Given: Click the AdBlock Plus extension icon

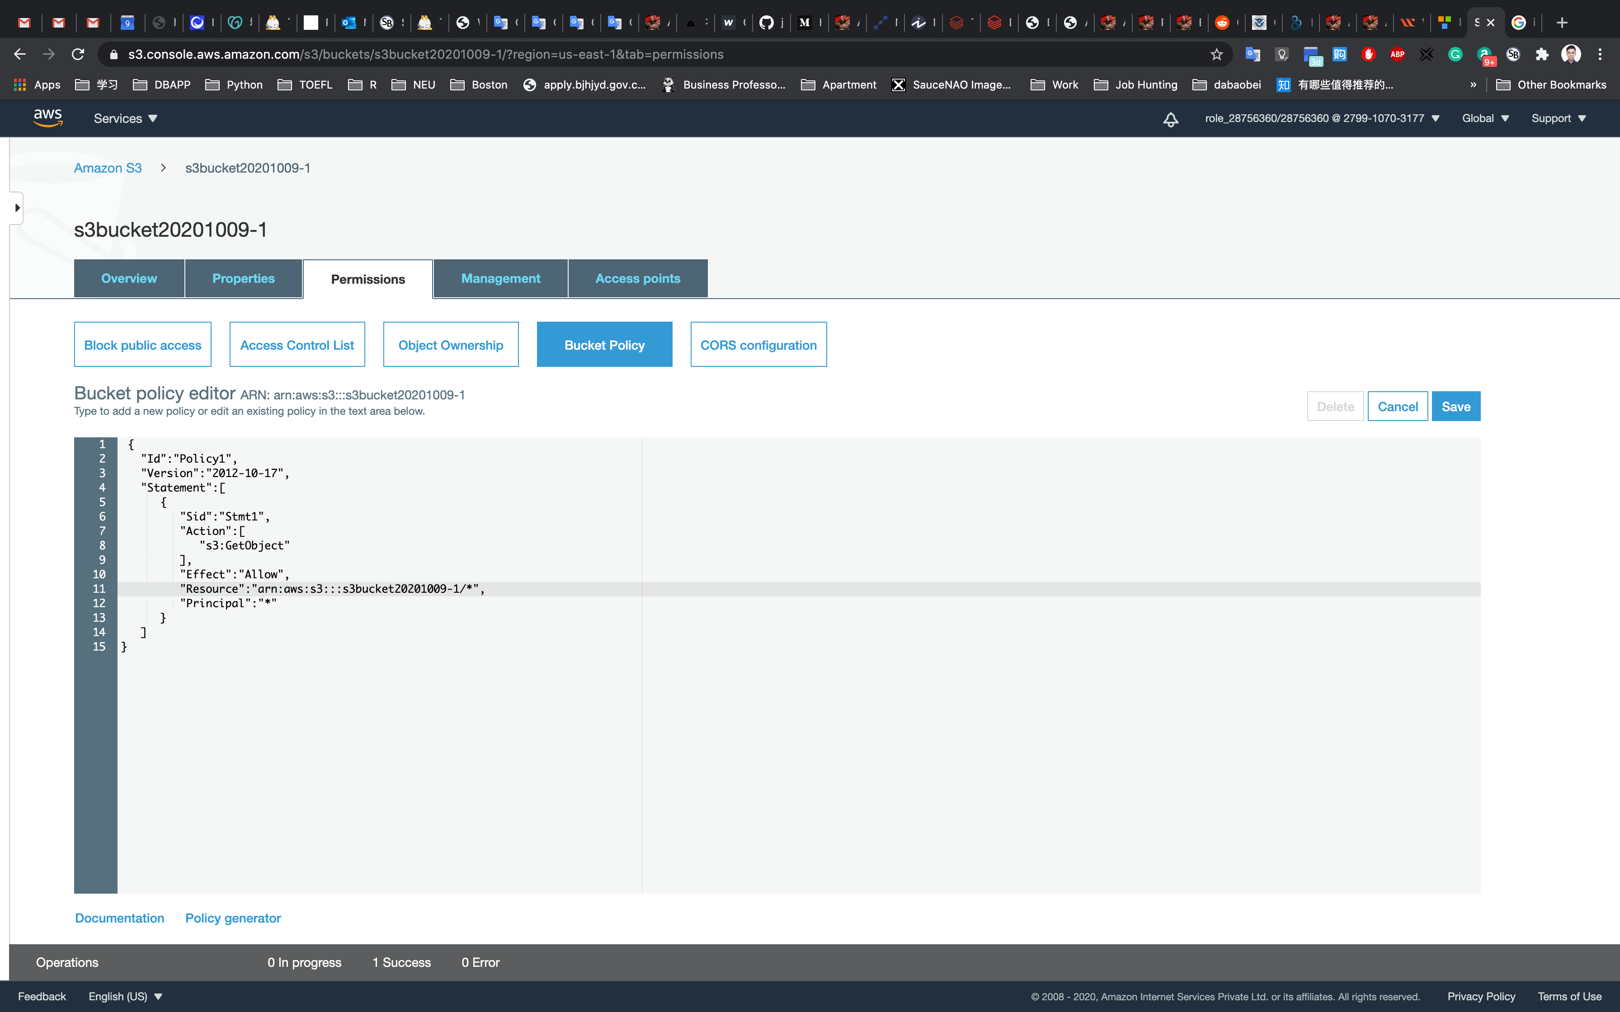Looking at the screenshot, I should pos(1397,54).
